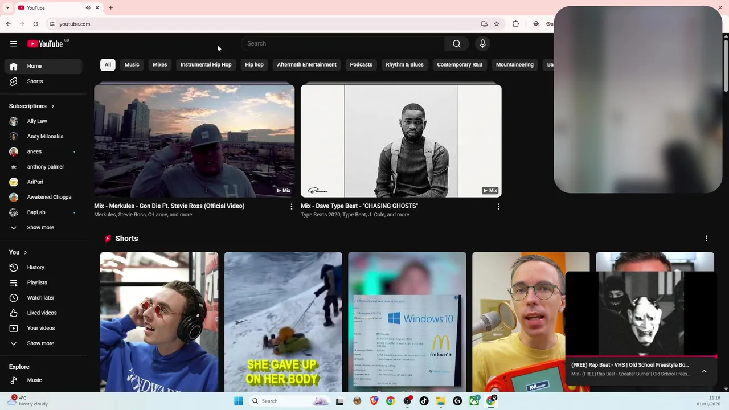Open the YouTube hamburger guide menu
This screenshot has height=410, width=729.
(14, 44)
